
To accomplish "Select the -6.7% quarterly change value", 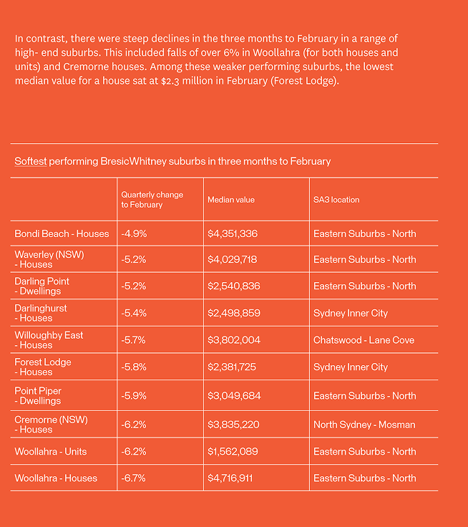I will (x=134, y=478).
